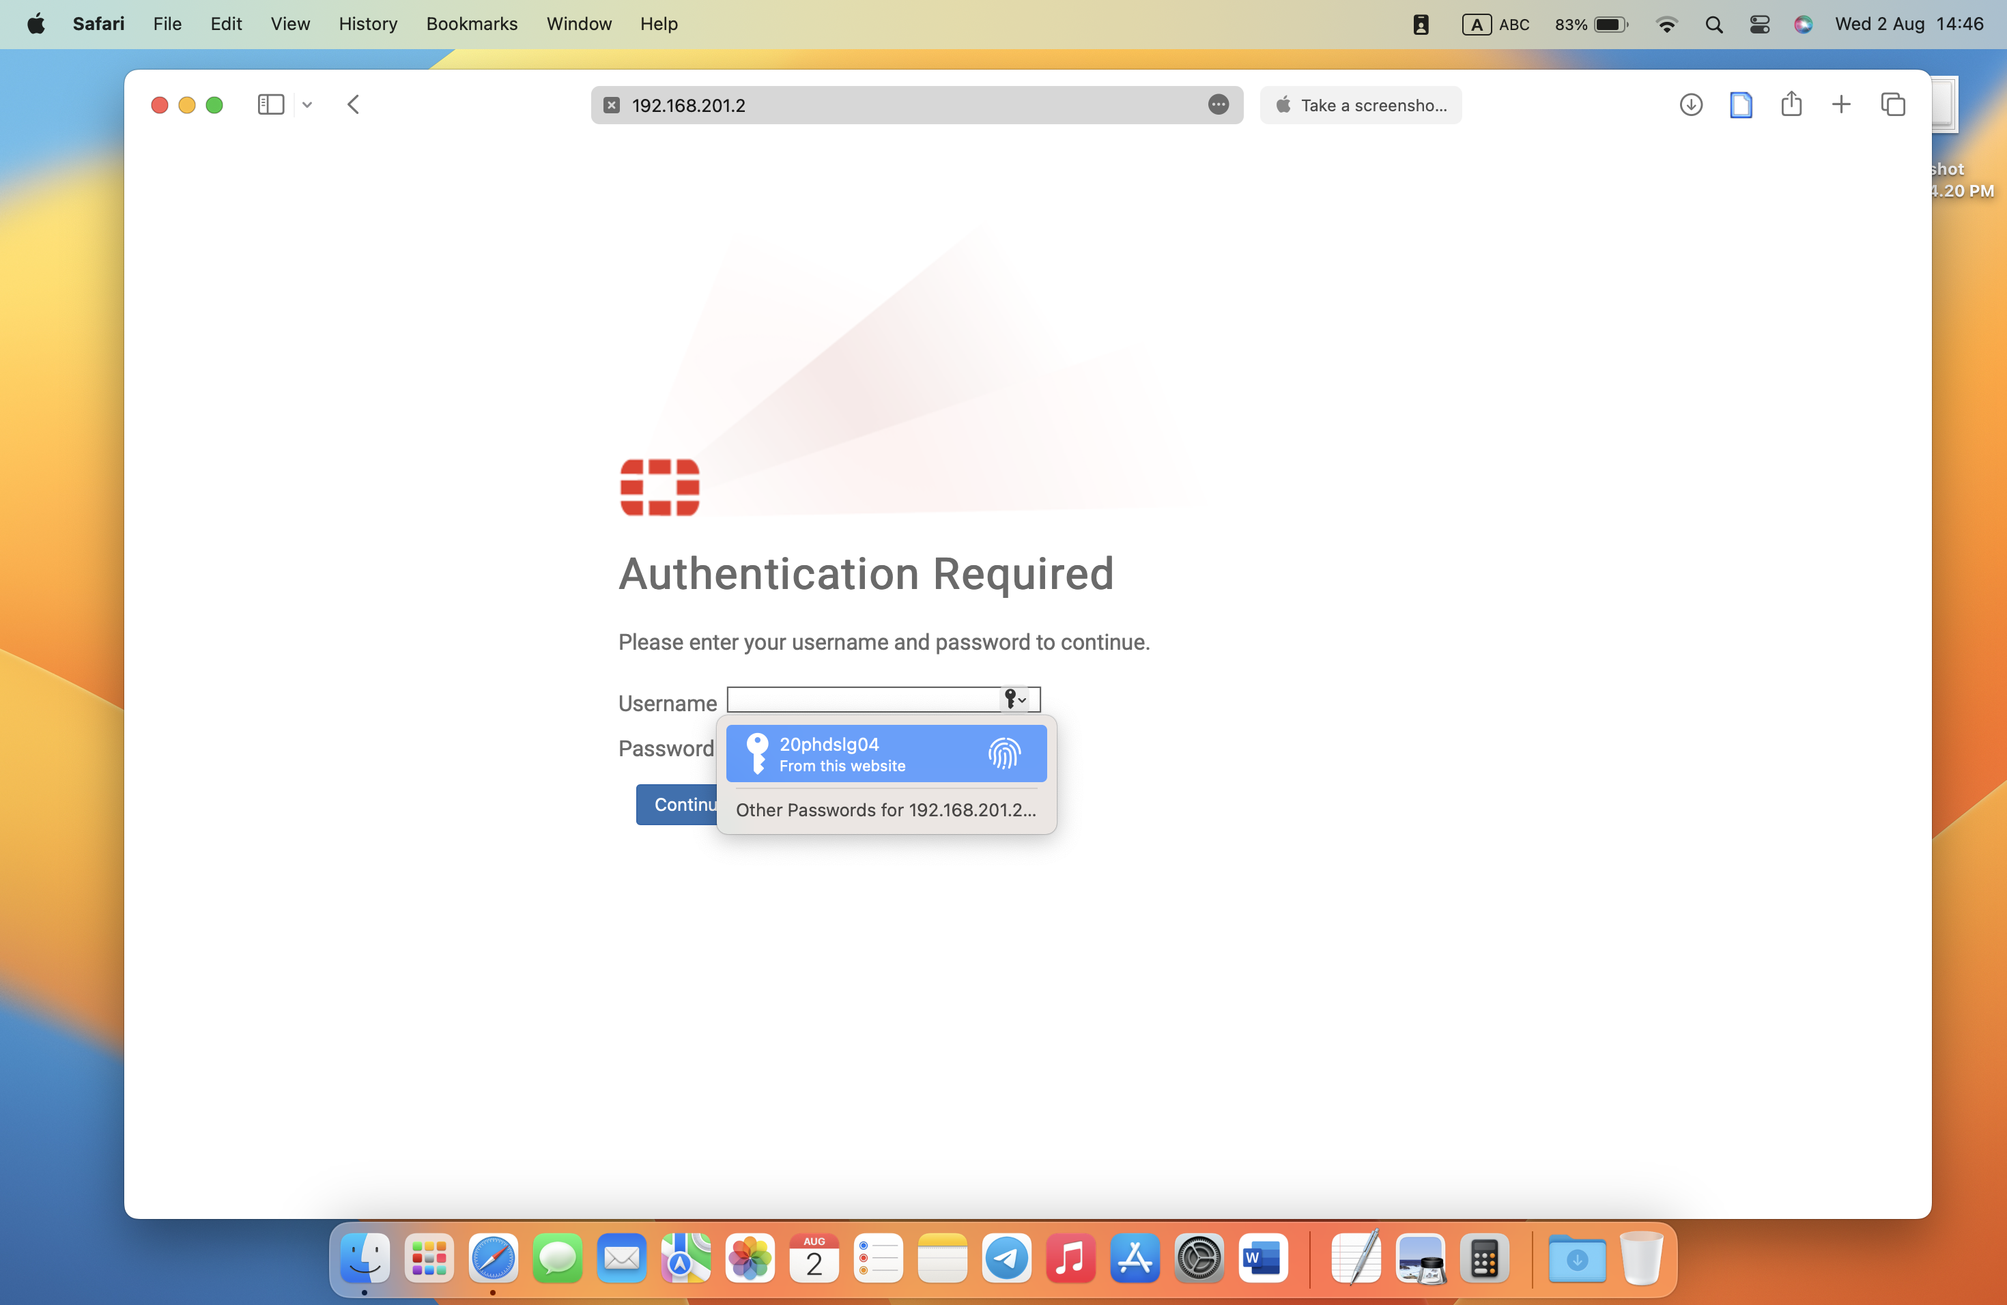Choose Other Passwords for 192.168.201.2

[885, 809]
